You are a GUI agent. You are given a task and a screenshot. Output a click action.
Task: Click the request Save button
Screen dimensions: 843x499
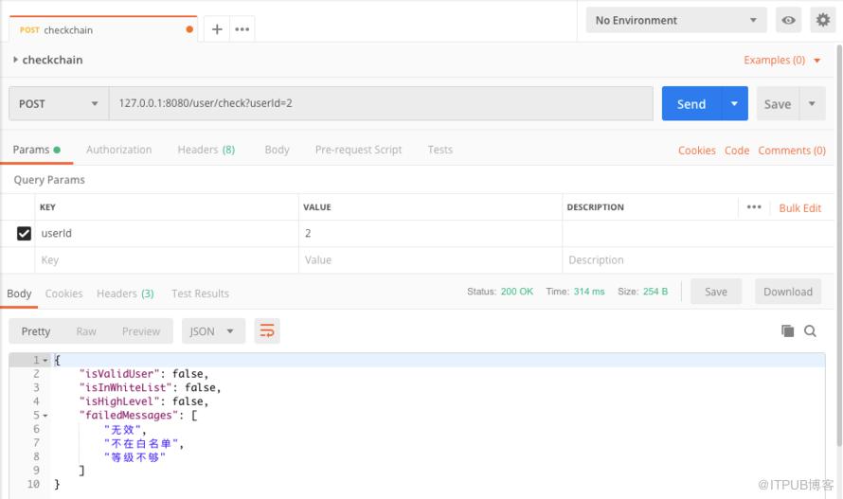pyautogui.click(x=778, y=103)
